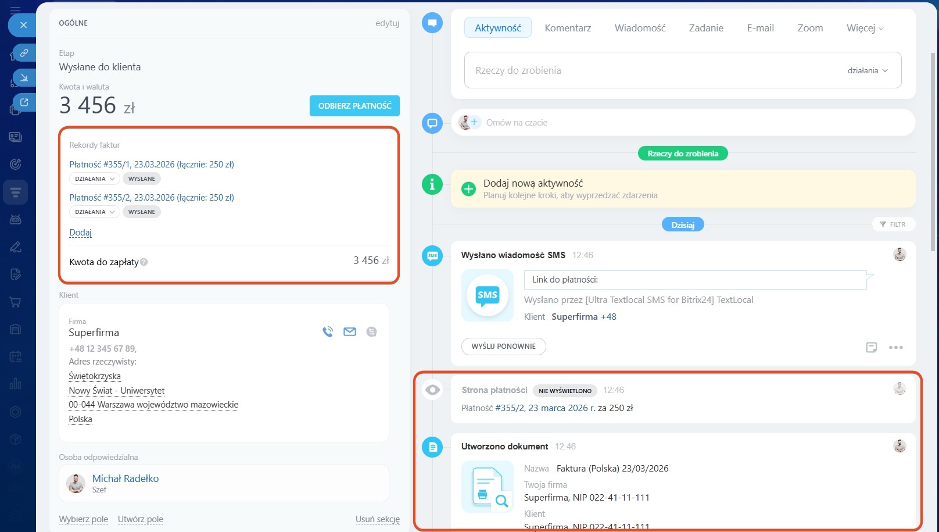Click the note icon in SMS entry
The width and height of the screenshot is (939, 532).
coord(871,347)
